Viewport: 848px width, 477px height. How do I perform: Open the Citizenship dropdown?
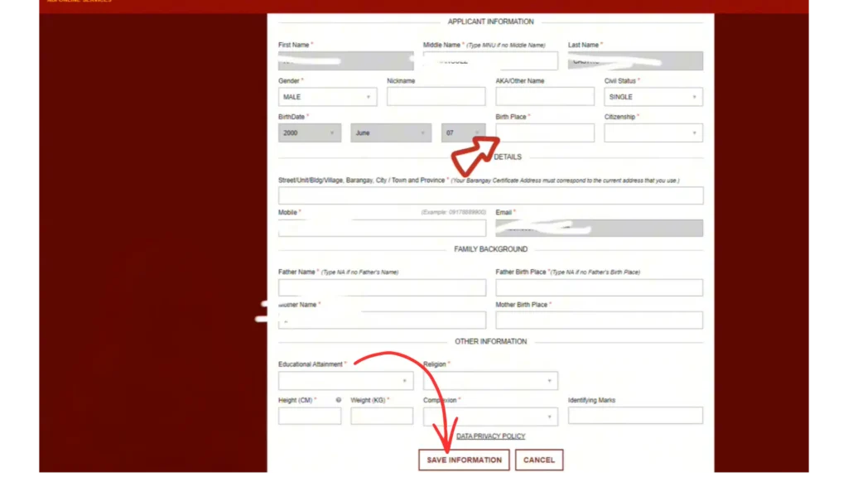click(653, 132)
